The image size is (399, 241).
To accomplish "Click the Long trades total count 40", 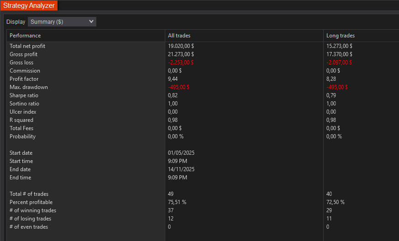I will click(x=329, y=194).
